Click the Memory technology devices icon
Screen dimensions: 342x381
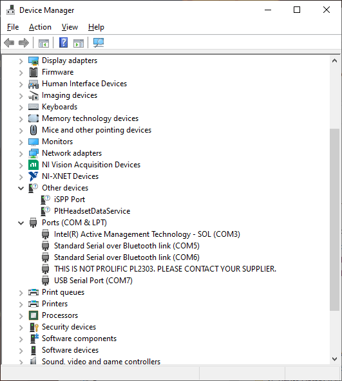pyautogui.click(x=33, y=118)
